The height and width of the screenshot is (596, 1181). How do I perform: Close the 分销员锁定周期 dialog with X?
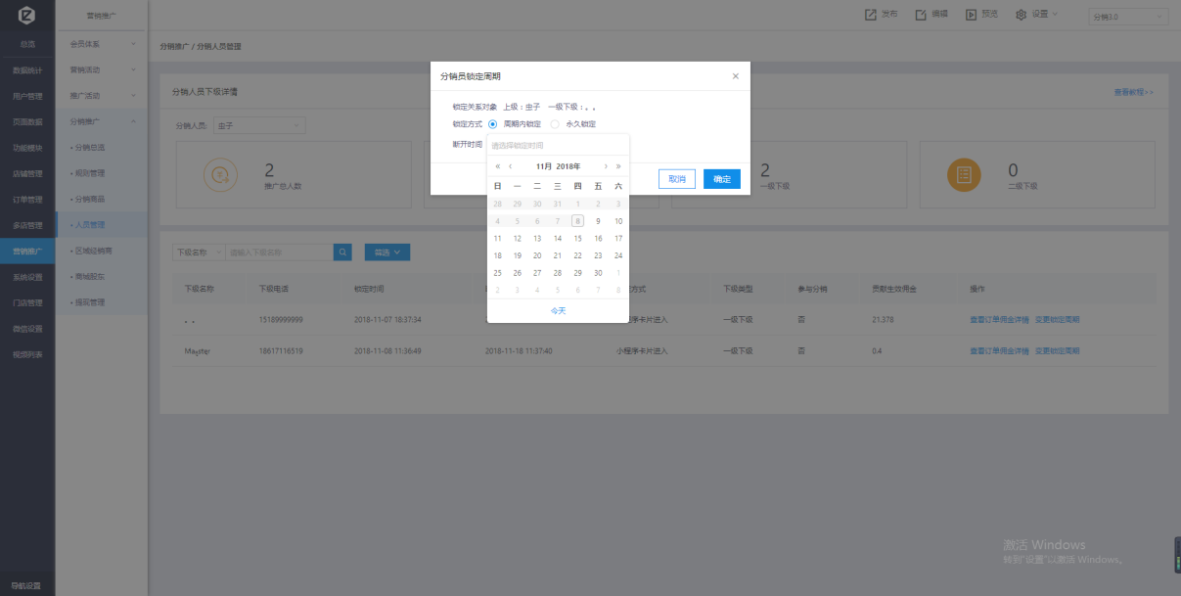(736, 76)
